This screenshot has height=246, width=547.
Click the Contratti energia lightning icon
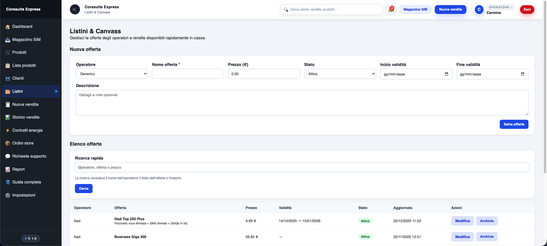[8, 131]
